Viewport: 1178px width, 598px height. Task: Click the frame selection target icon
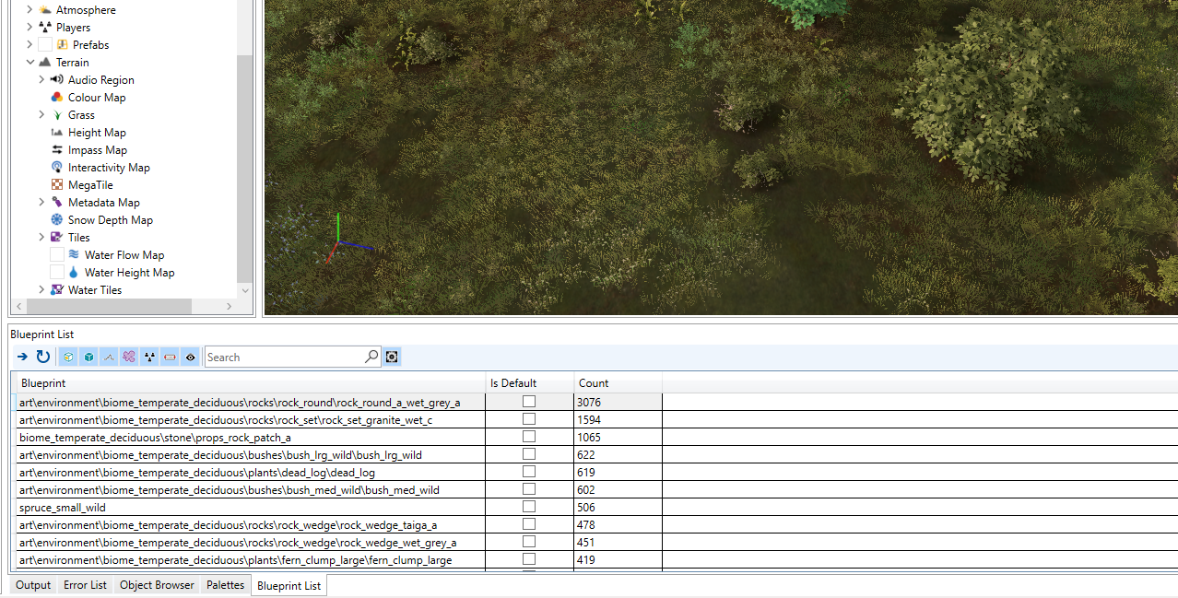click(x=392, y=357)
